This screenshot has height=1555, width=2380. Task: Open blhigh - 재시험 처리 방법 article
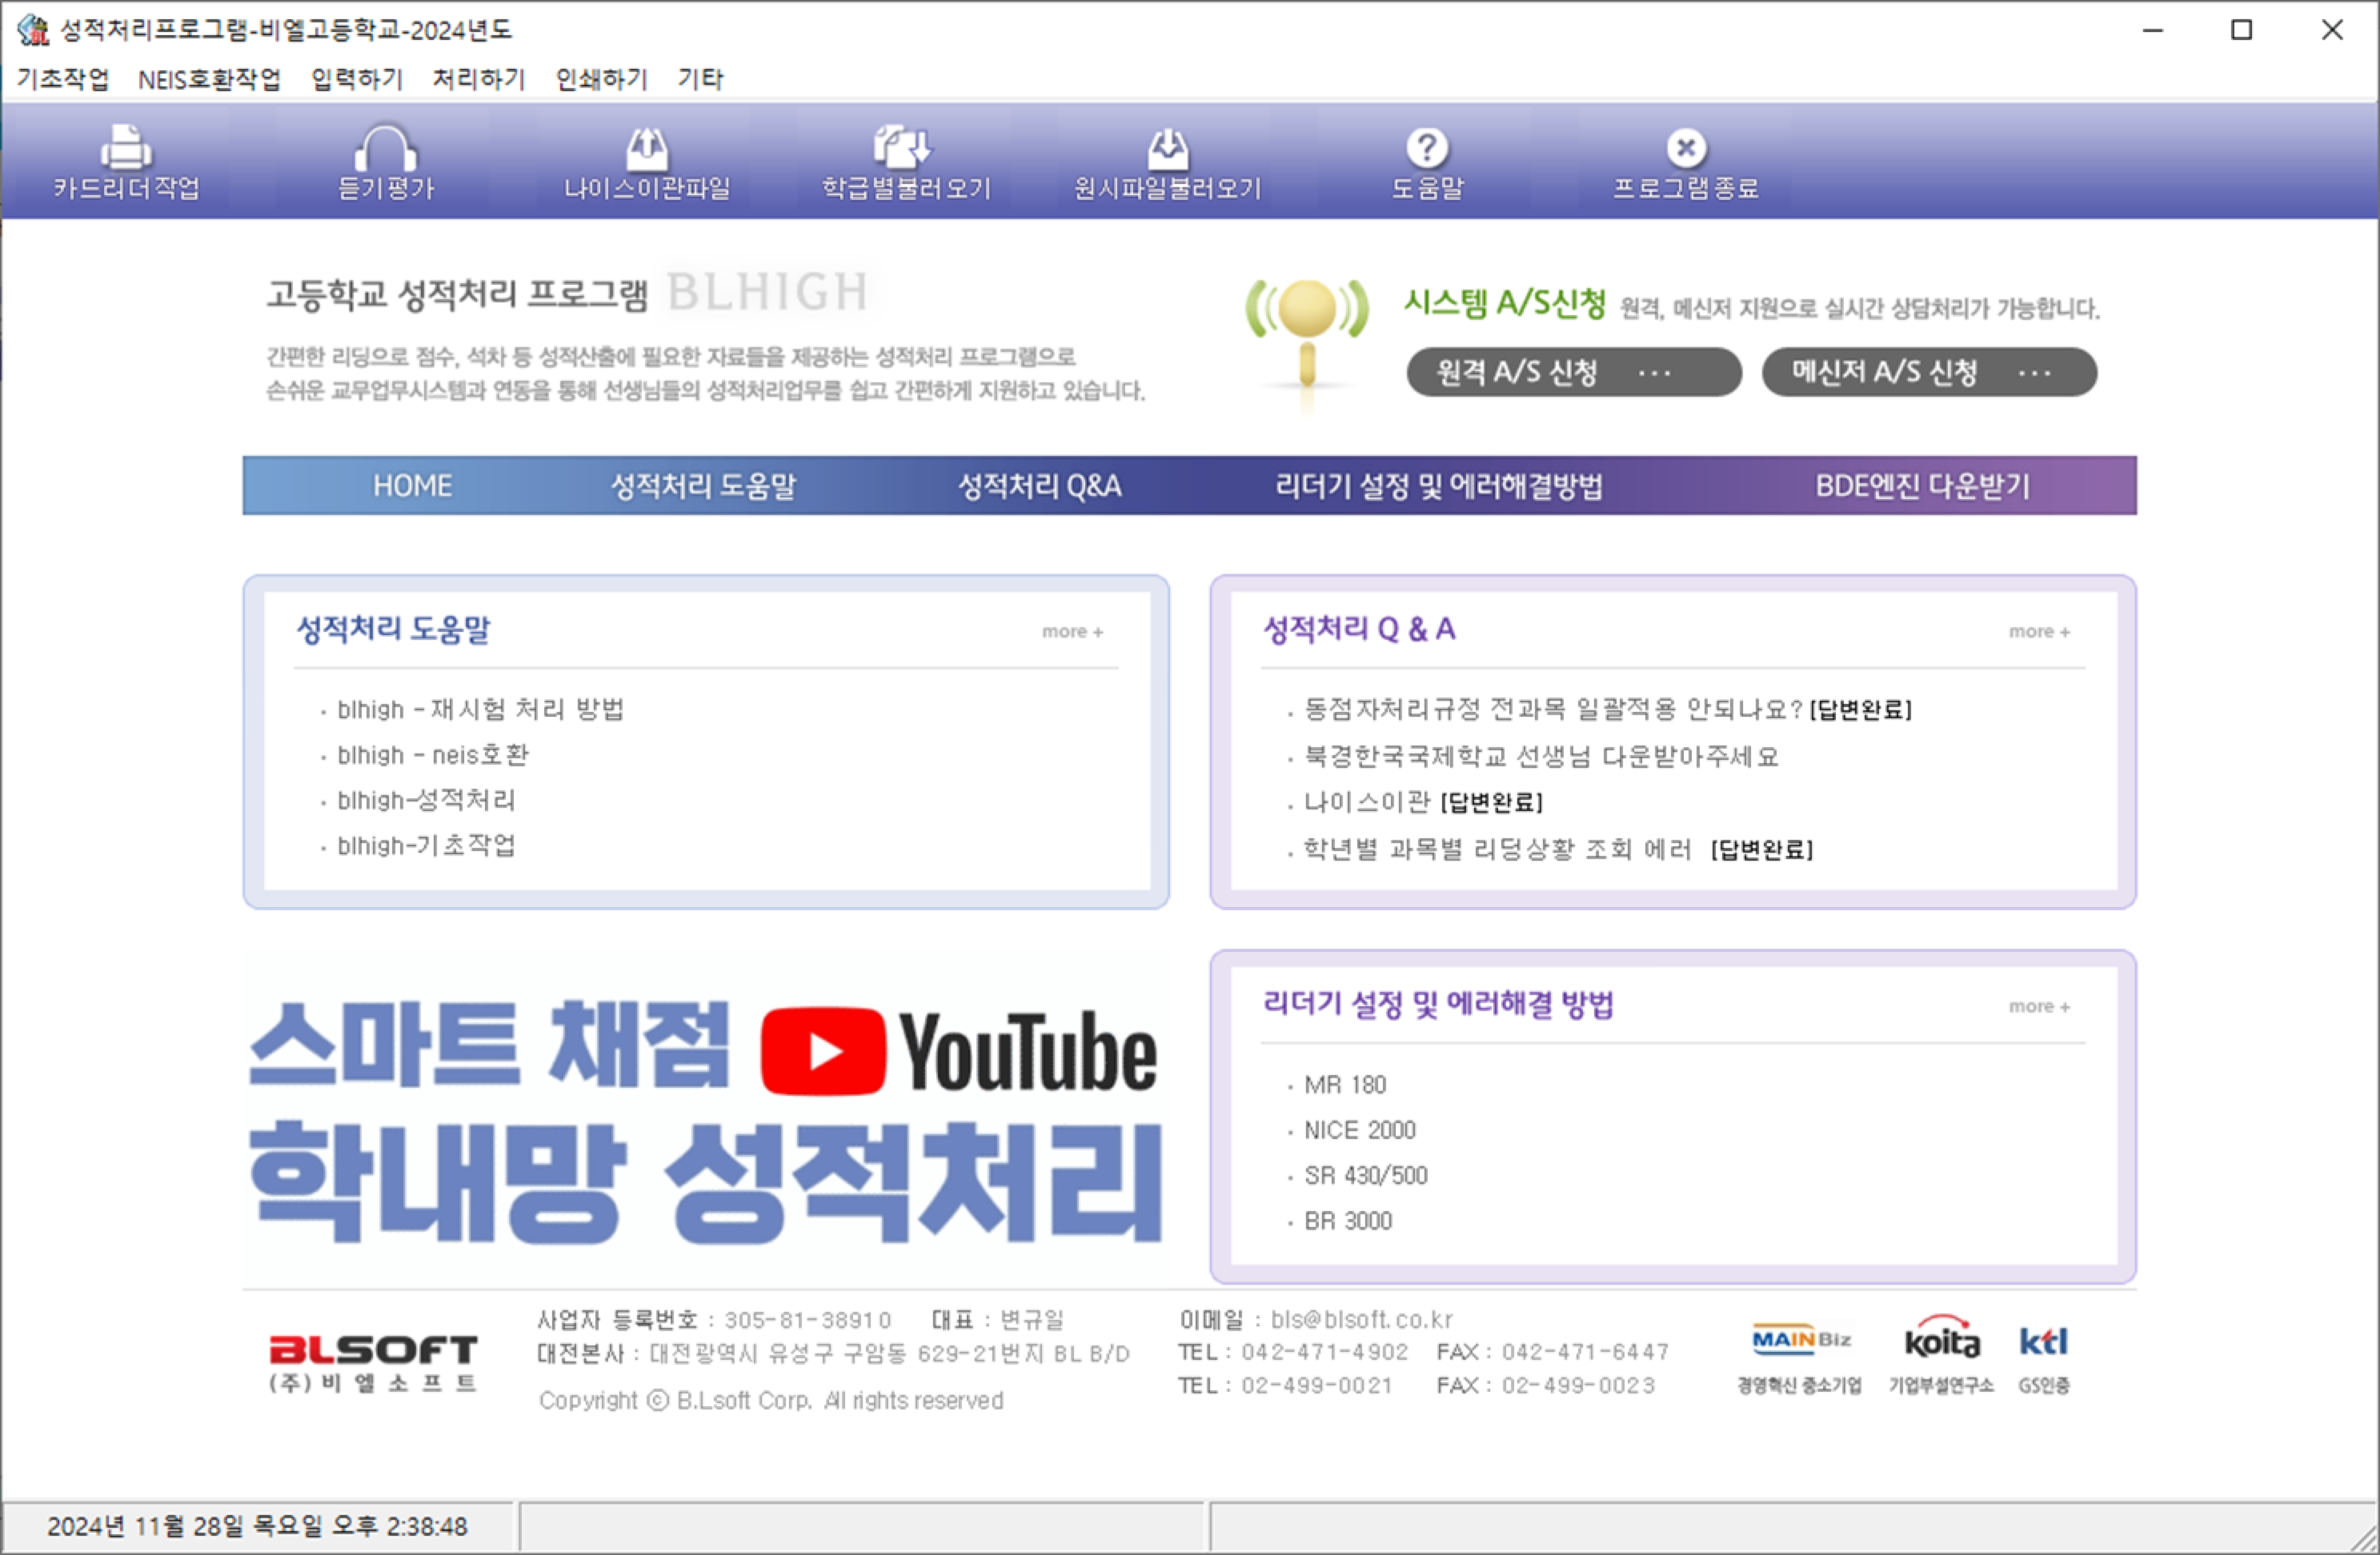click(480, 709)
